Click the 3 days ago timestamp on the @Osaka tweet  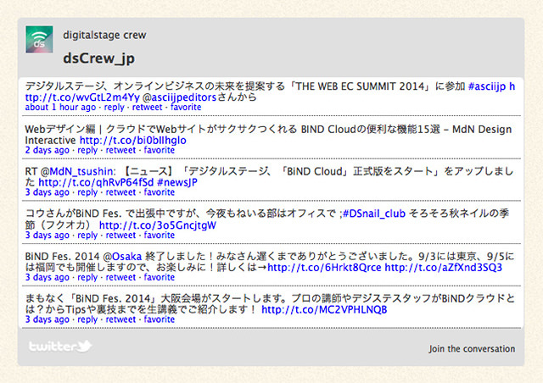[x=48, y=277]
